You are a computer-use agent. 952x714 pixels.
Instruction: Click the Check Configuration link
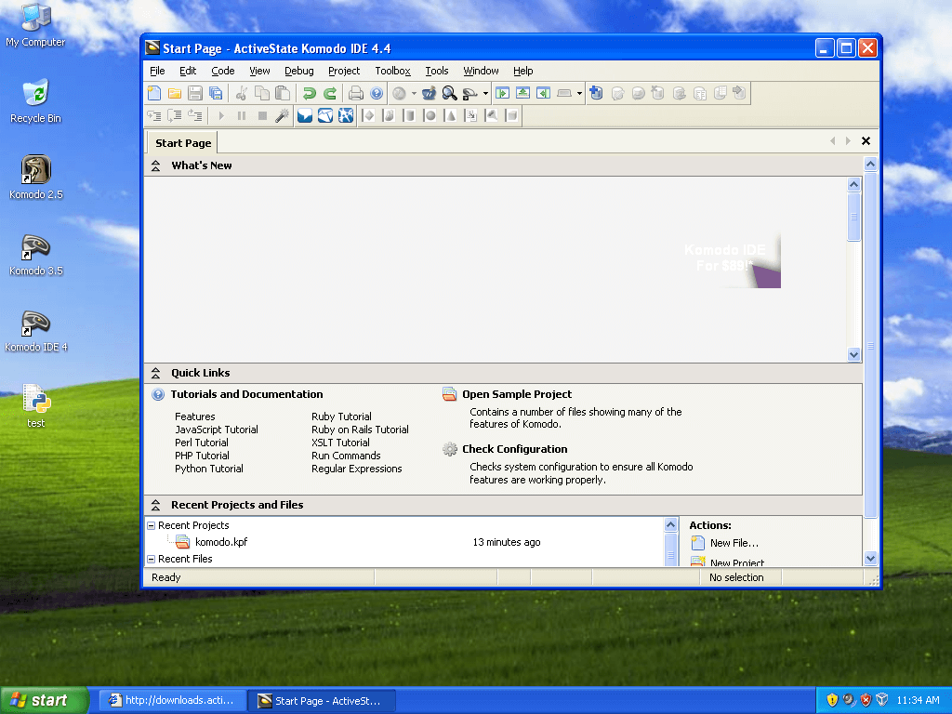pyautogui.click(x=515, y=449)
